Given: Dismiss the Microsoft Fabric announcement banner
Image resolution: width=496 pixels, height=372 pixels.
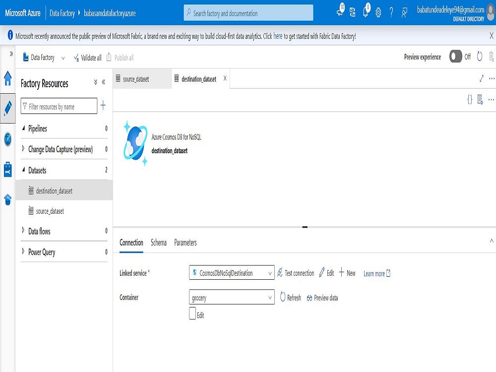Looking at the screenshot, I should [x=491, y=35].
